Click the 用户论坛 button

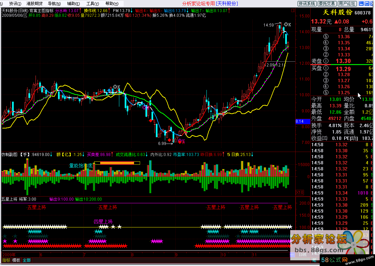347,4
